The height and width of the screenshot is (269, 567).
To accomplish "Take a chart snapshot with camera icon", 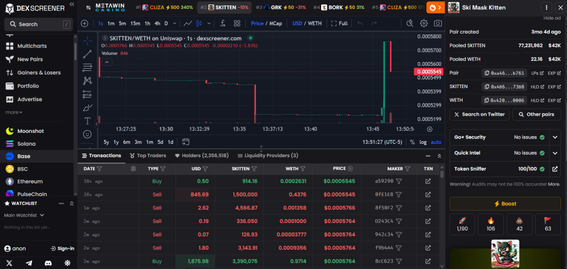I will pyautogui.click(x=438, y=23).
